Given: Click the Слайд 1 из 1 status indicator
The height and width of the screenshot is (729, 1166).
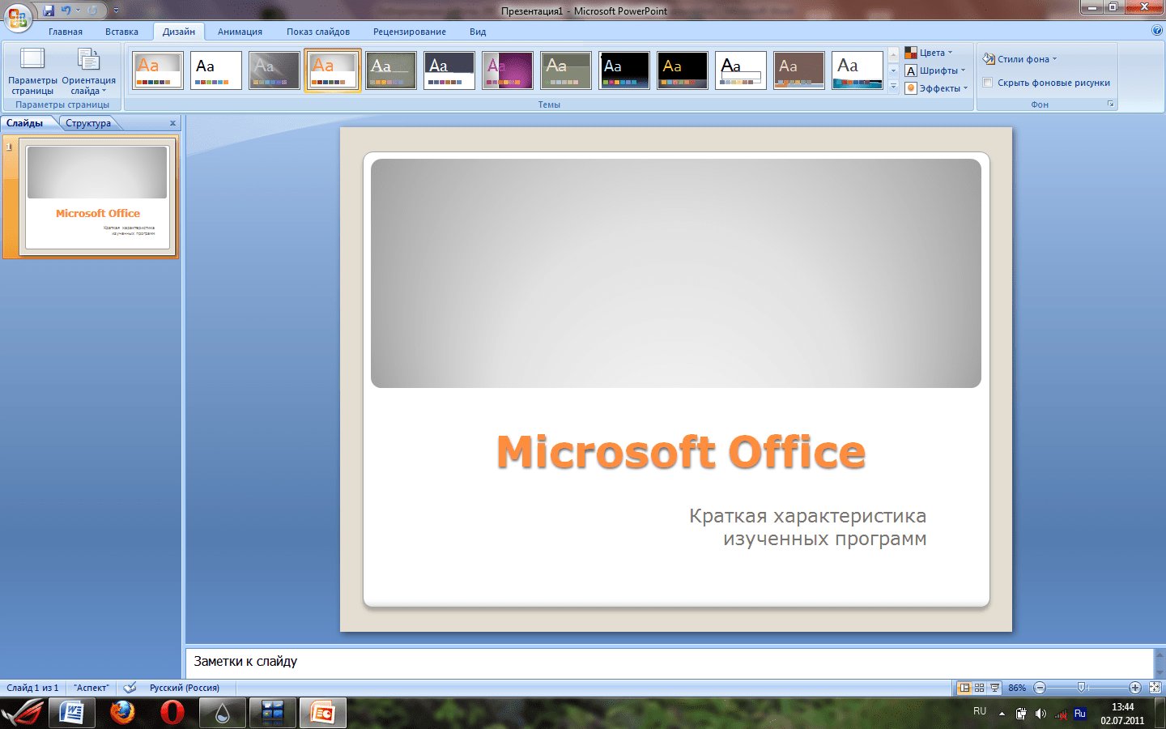Looking at the screenshot, I should (32, 688).
